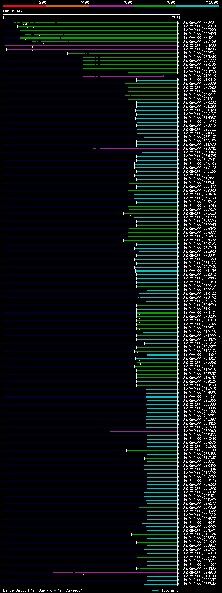This screenshot has height=593, width=222.
Task: Click the truncated UniRef100_UPI000.. label
Action: point(201,336)
